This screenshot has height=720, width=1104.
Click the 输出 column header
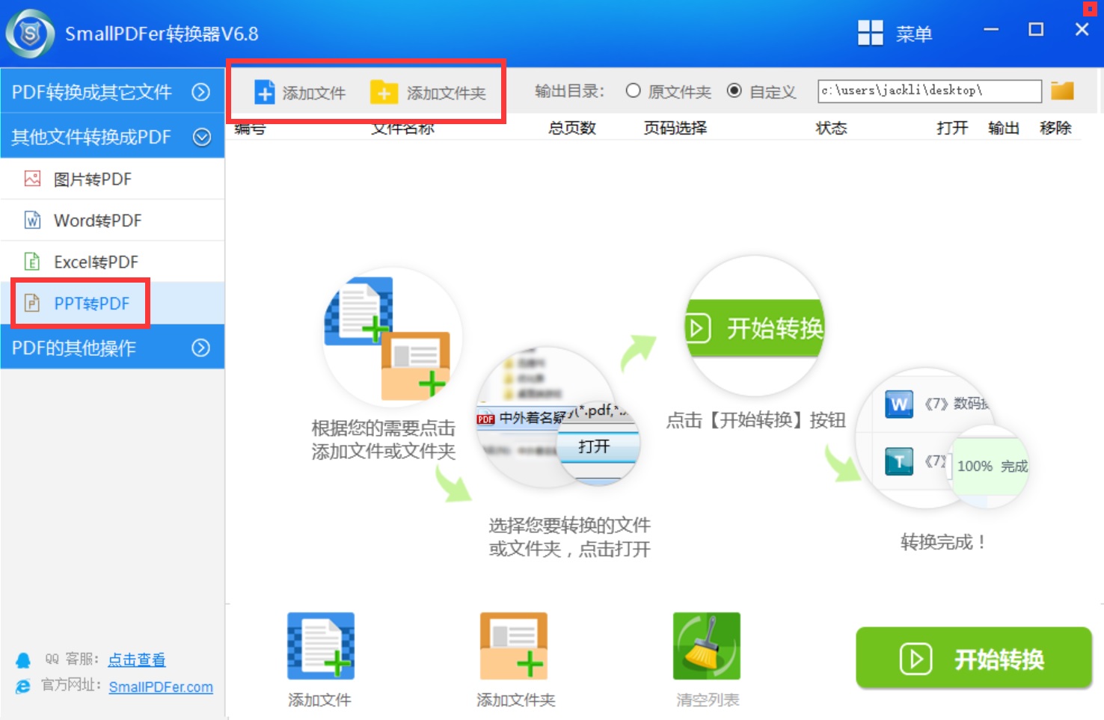click(x=1004, y=128)
